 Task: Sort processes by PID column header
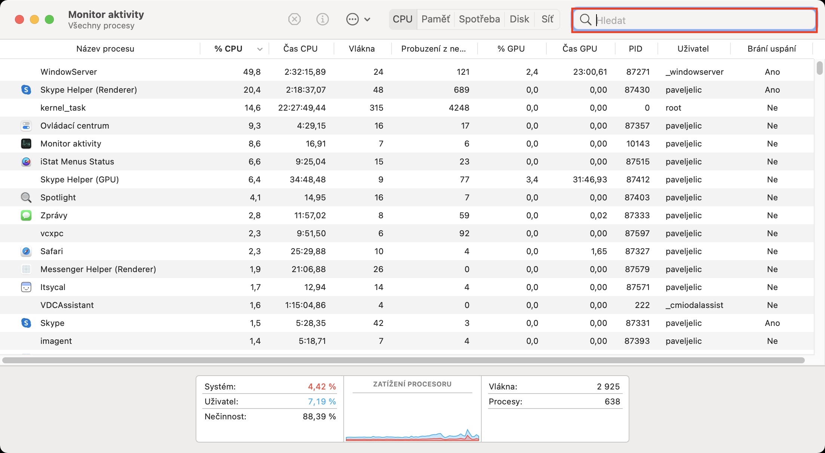coord(635,49)
